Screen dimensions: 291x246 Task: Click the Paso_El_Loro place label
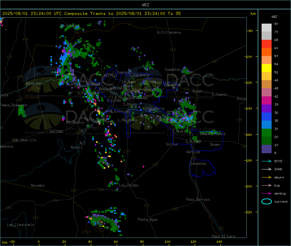(224, 236)
